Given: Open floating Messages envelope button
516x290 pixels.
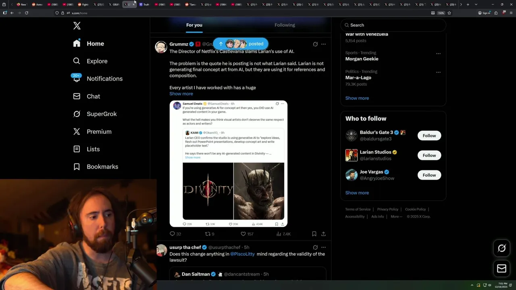Looking at the screenshot, I should pos(501,268).
